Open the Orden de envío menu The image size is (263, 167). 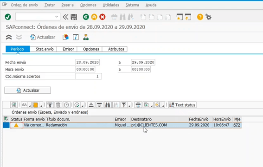coord(24,5)
